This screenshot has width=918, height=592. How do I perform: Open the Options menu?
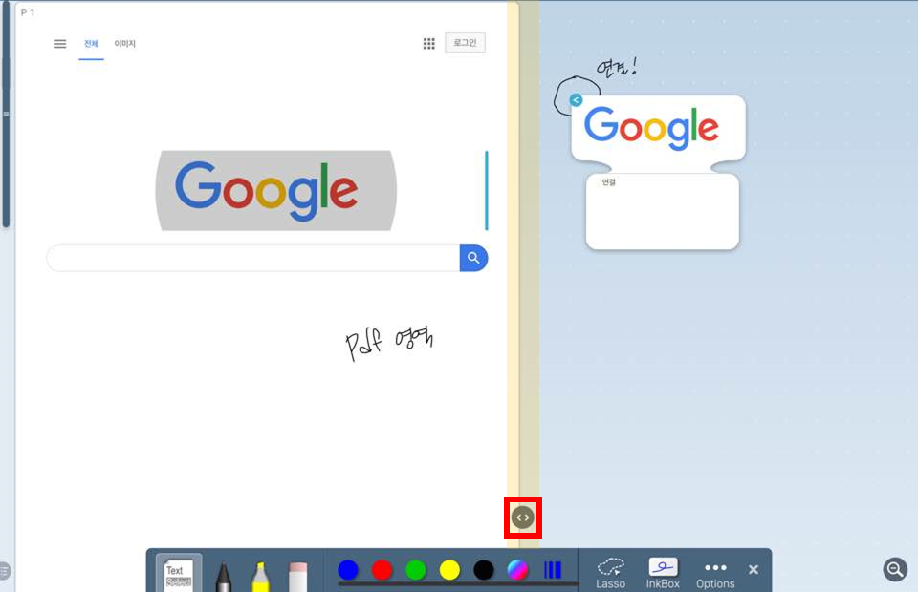715,575
